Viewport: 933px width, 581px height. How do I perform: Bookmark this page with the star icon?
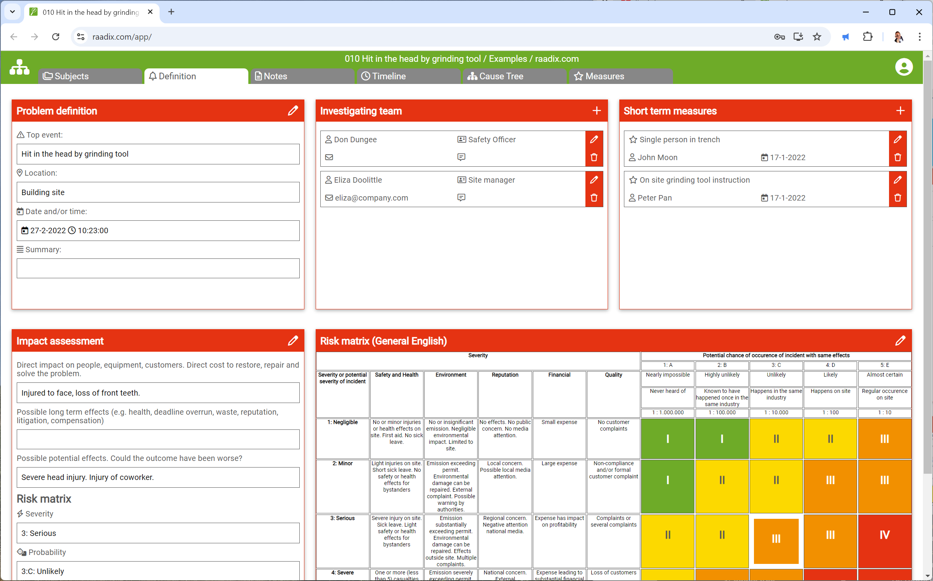click(x=817, y=37)
